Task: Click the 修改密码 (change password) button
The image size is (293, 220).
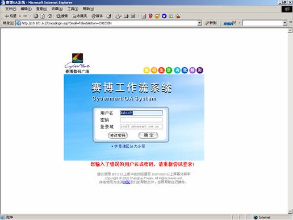Action: (x=118, y=135)
